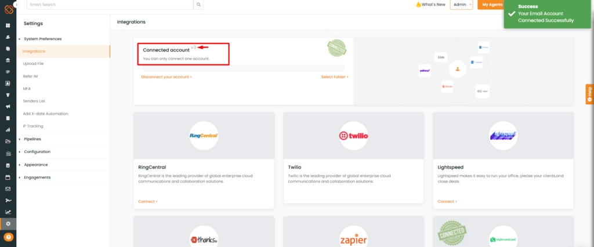The height and width of the screenshot is (247, 594).
Task: Click the connected email account field
Action: click(x=244, y=68)
